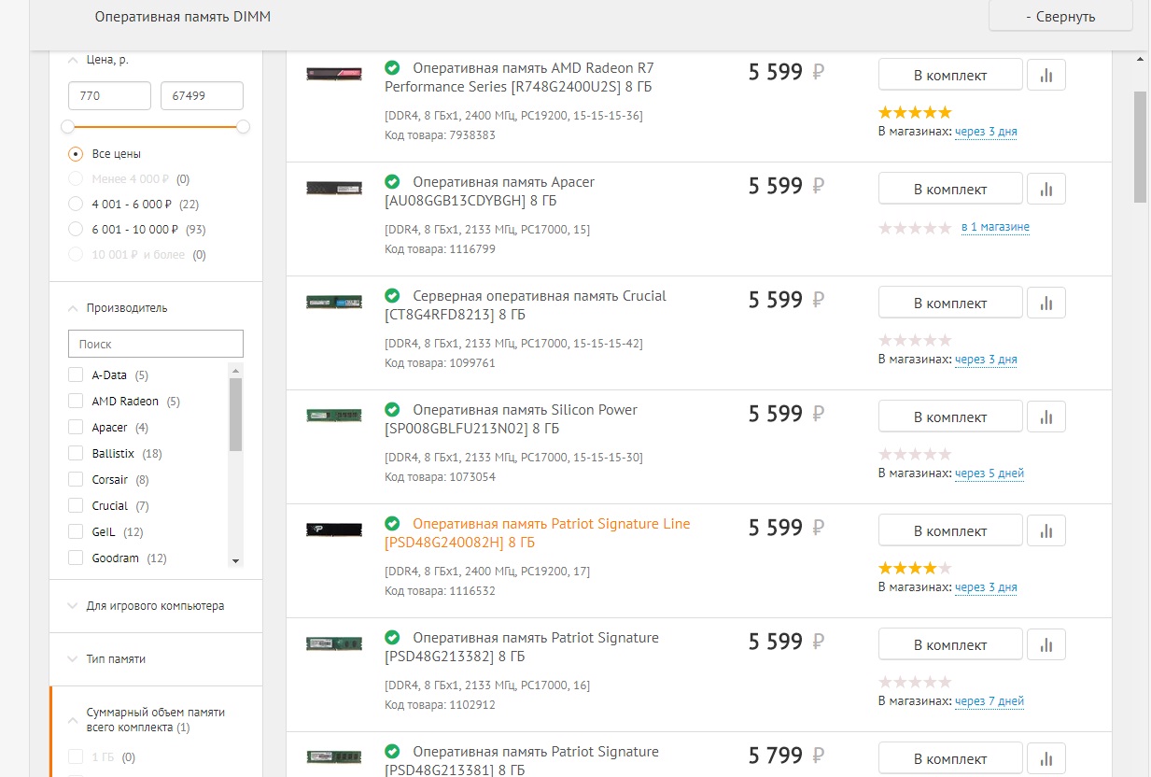Select the 4 001 - 6 000 ₽ price range
The image size is (1151, 777).
pyautogui.click(x=76, y=204)
